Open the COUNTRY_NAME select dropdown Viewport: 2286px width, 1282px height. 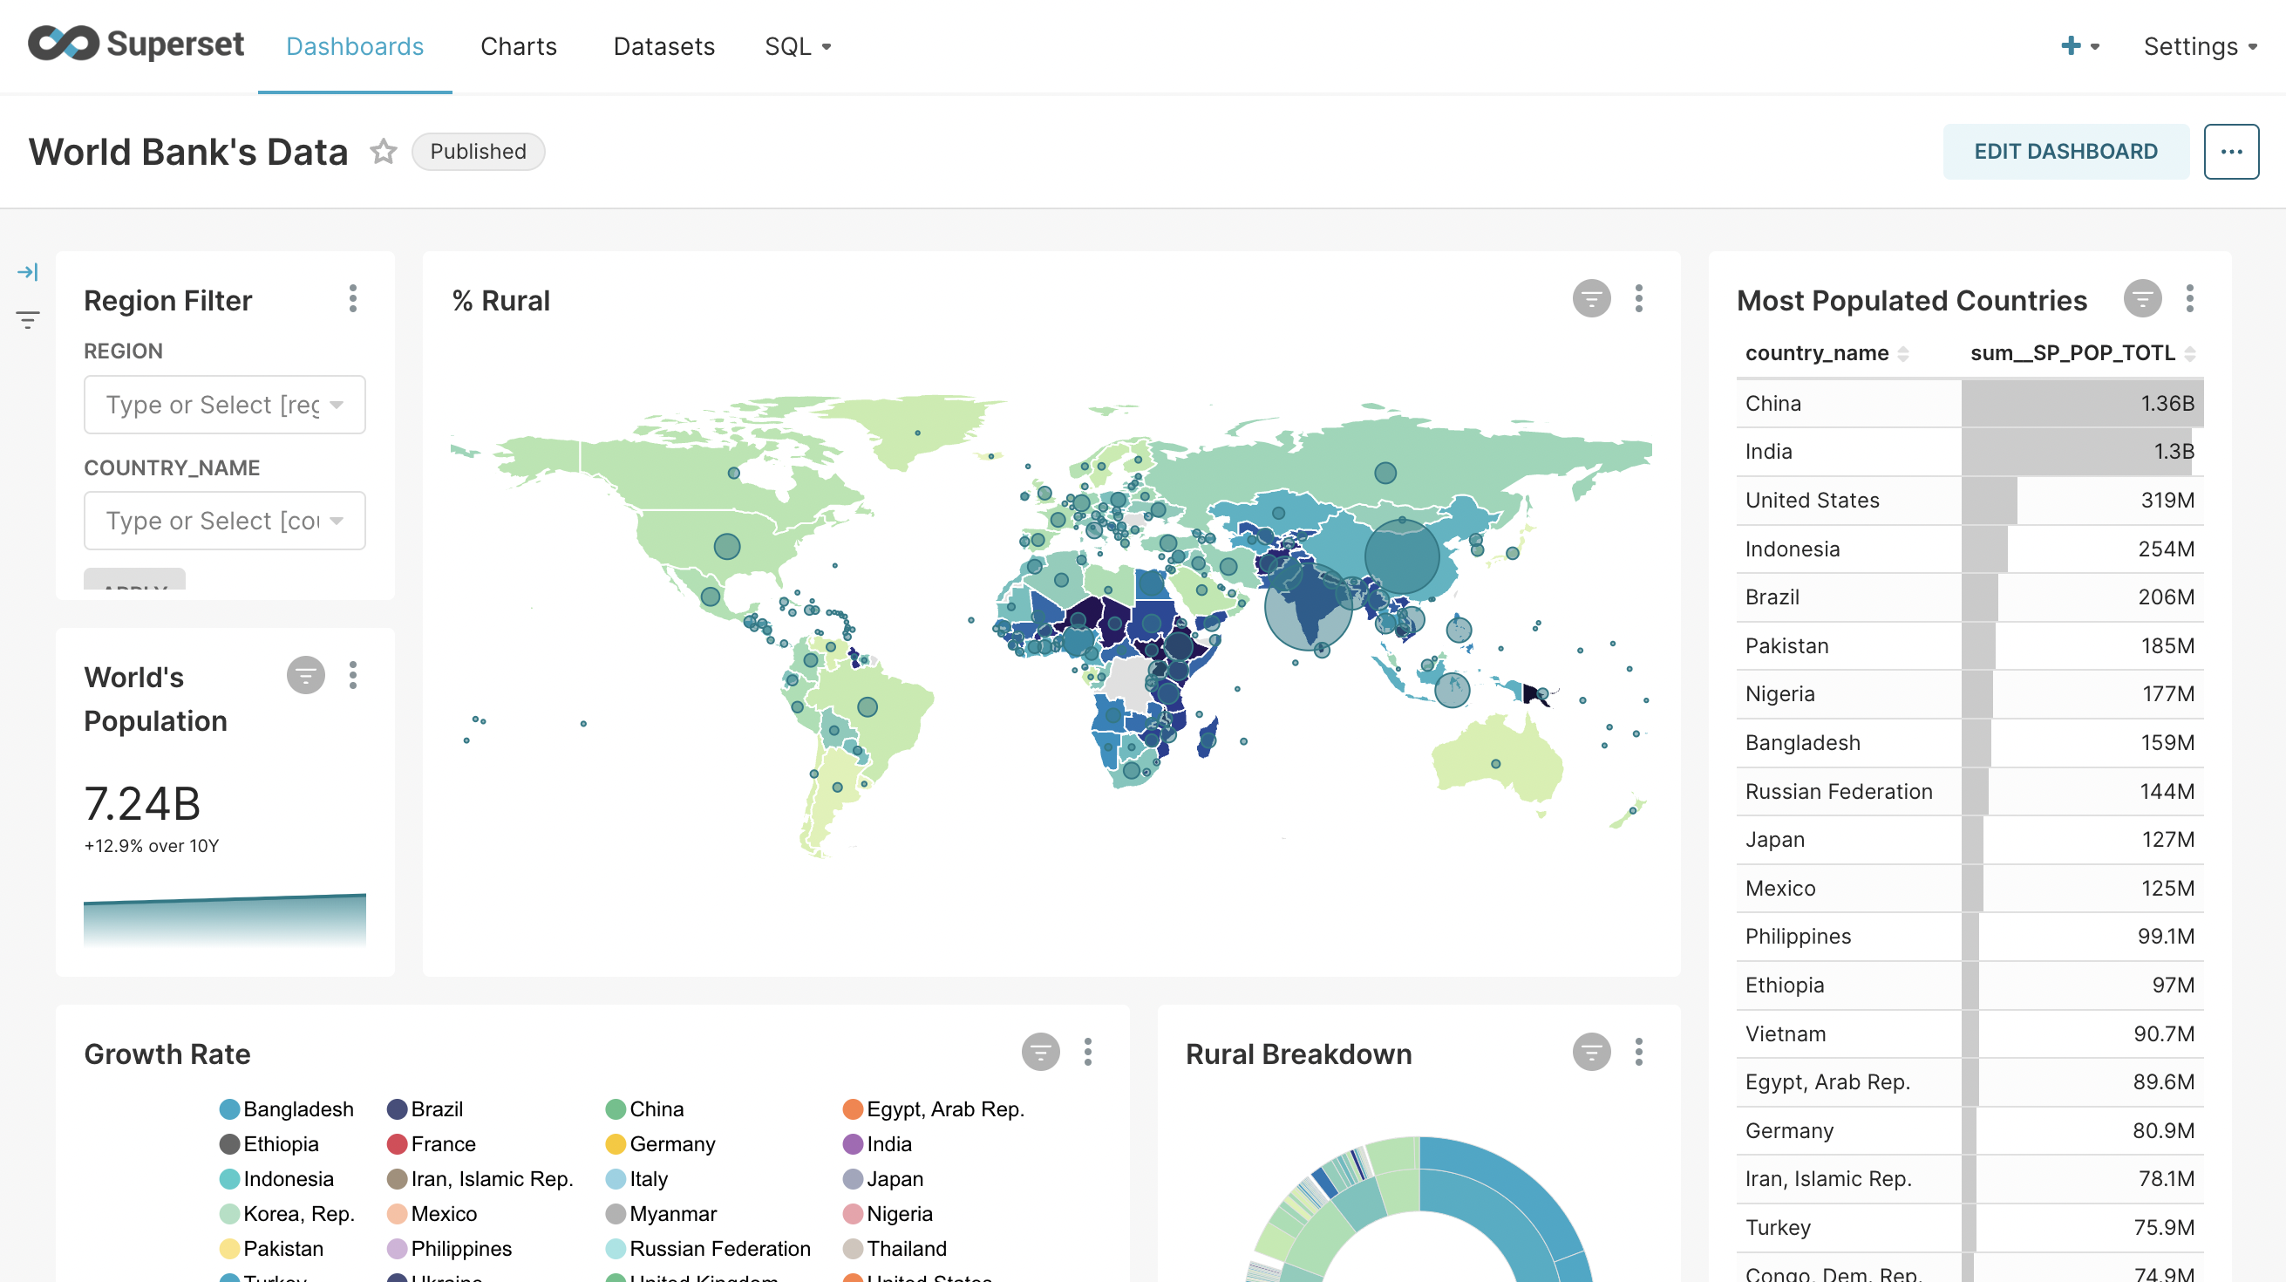tap(223, 522)
